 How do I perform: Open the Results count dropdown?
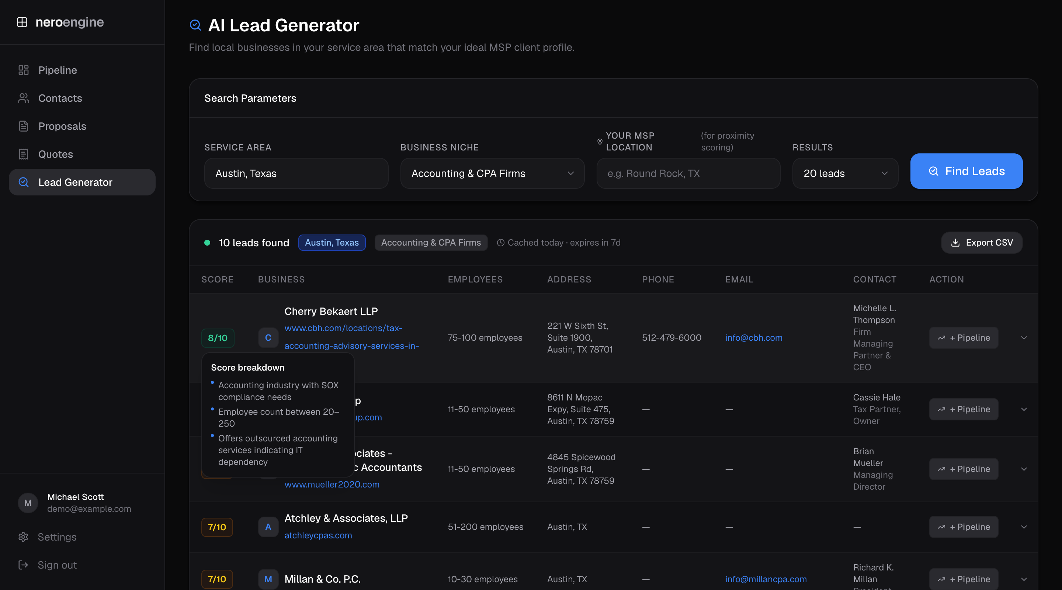[x=845, y=173]
